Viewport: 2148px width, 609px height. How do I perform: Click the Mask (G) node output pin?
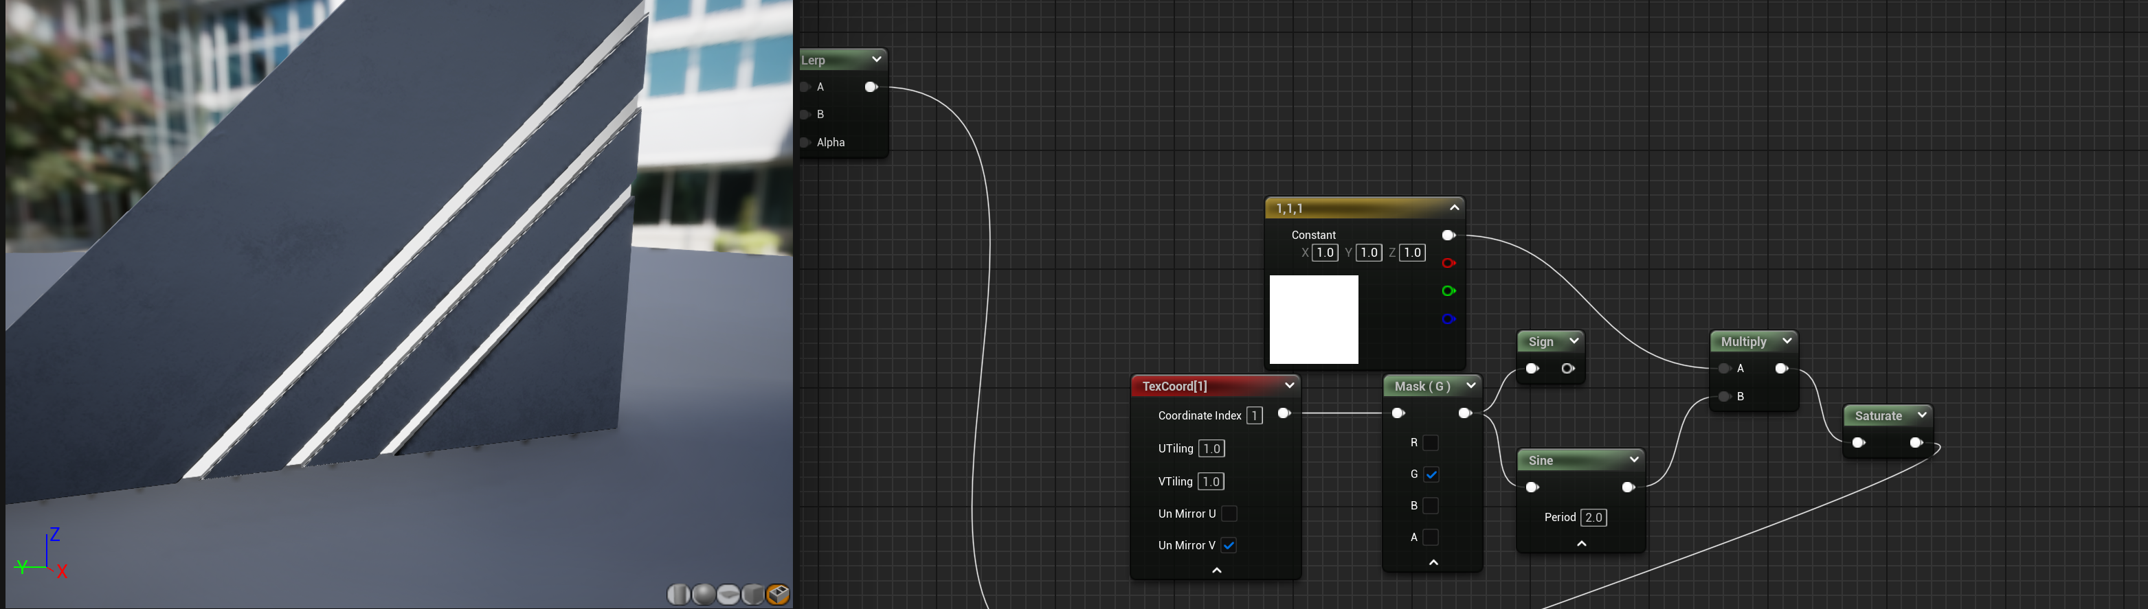[x=1465, y=413]
